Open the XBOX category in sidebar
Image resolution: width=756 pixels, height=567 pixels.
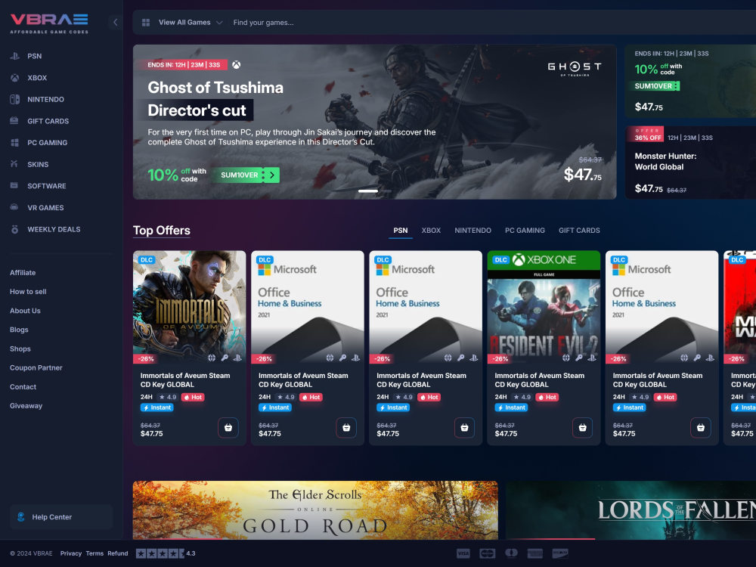tap(29, 78)
